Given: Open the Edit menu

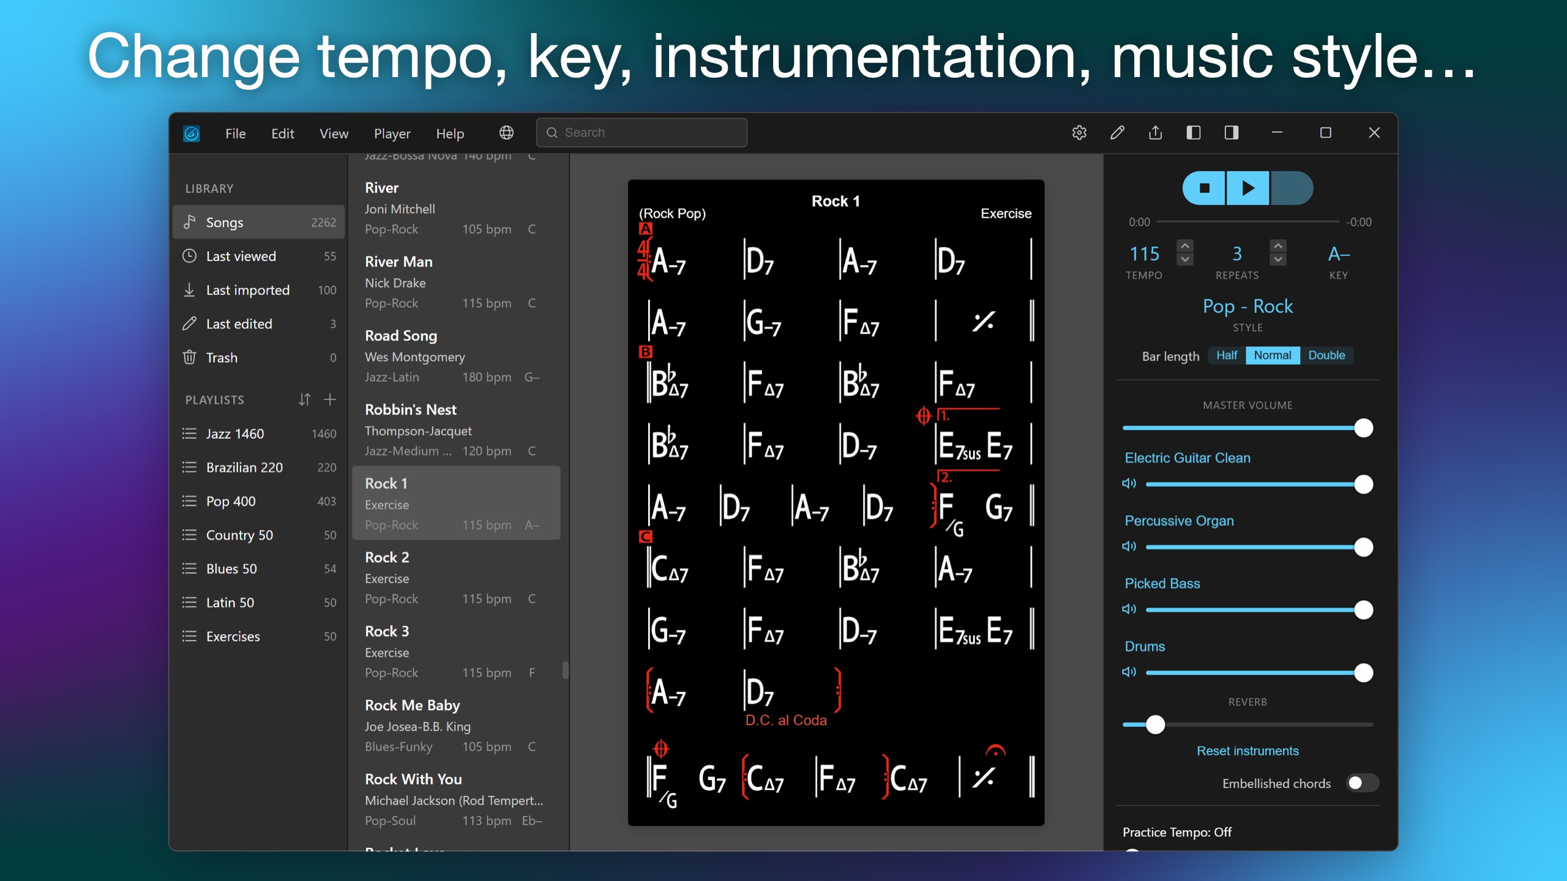Looking at the screenshot, I should (283, 133).
